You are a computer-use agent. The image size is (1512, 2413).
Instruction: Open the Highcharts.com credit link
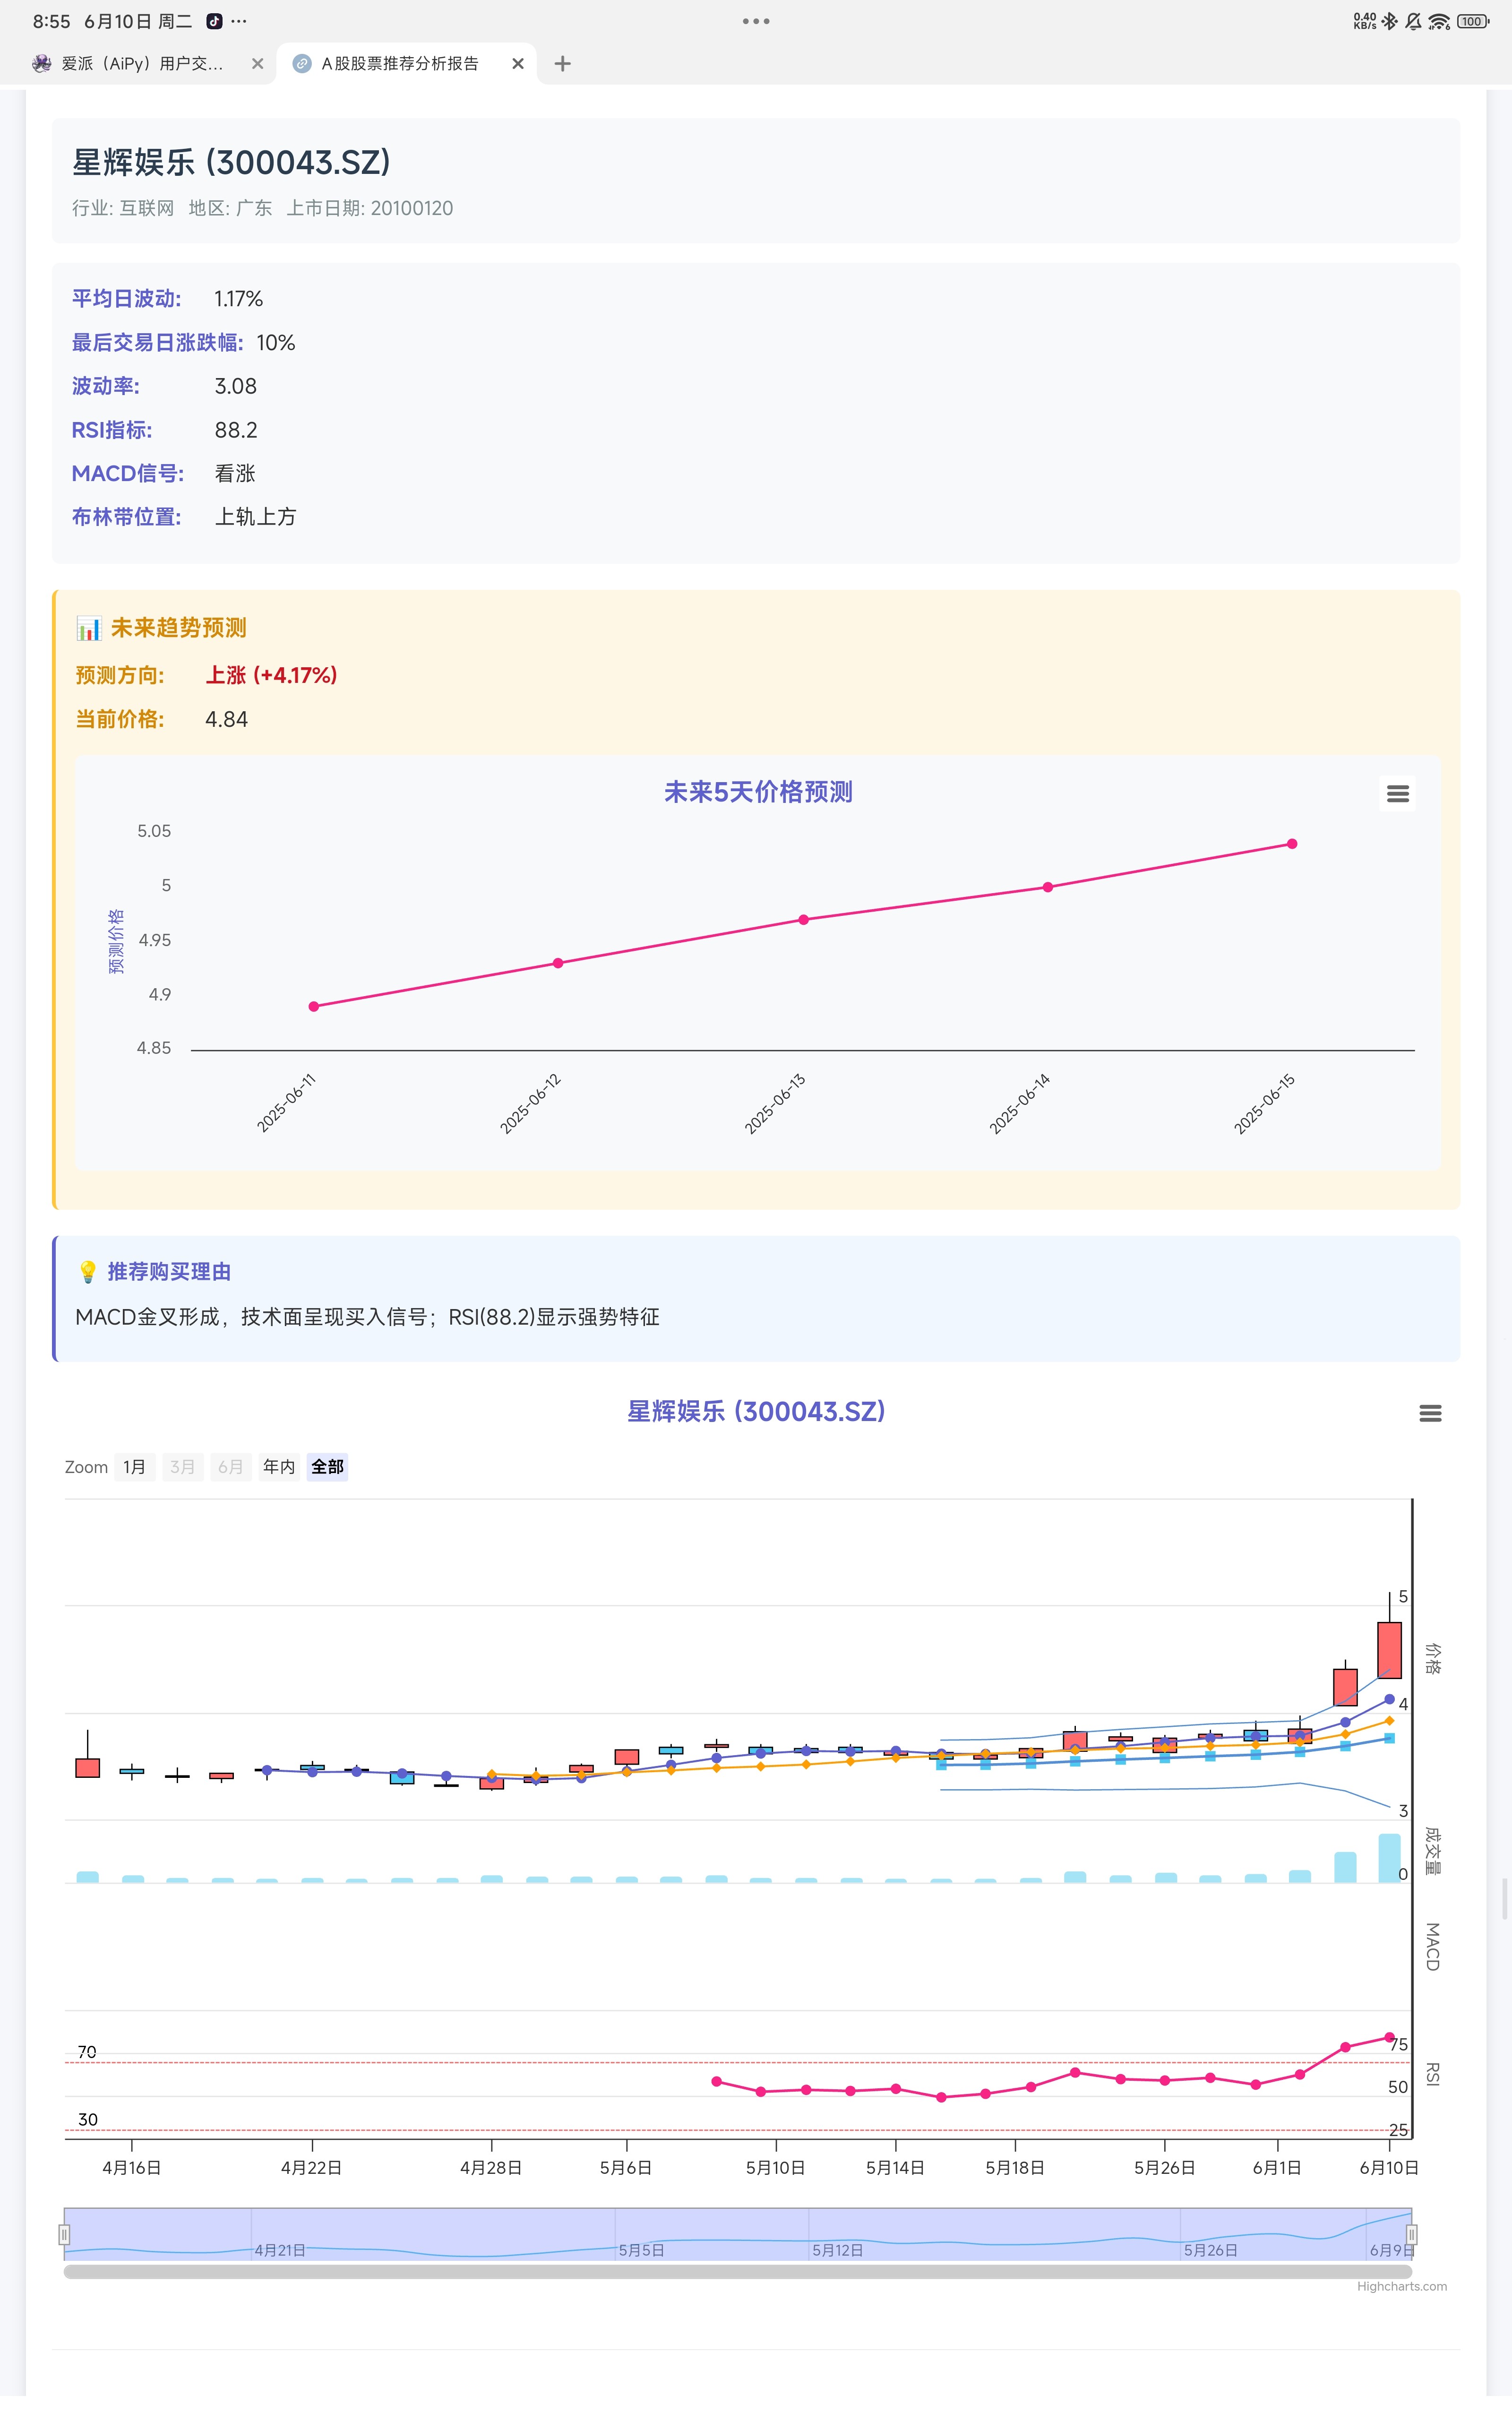[x=1401, y=2286]
